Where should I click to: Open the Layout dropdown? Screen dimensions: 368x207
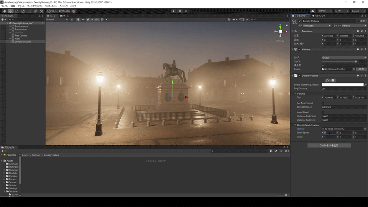[359, 11]
